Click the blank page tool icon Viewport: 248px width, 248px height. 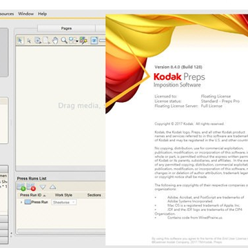click(x=46, y=41)
